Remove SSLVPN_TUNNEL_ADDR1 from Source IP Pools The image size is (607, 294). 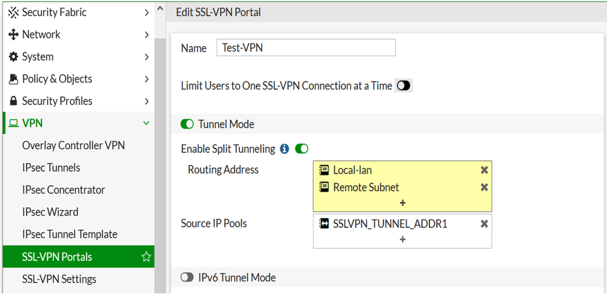[484, 224]
